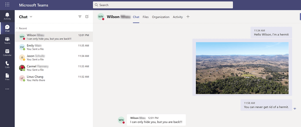301x127 pixels.
Task: Add a tab with the plus button
Action: pyautogui.click(x=188, y=17)
